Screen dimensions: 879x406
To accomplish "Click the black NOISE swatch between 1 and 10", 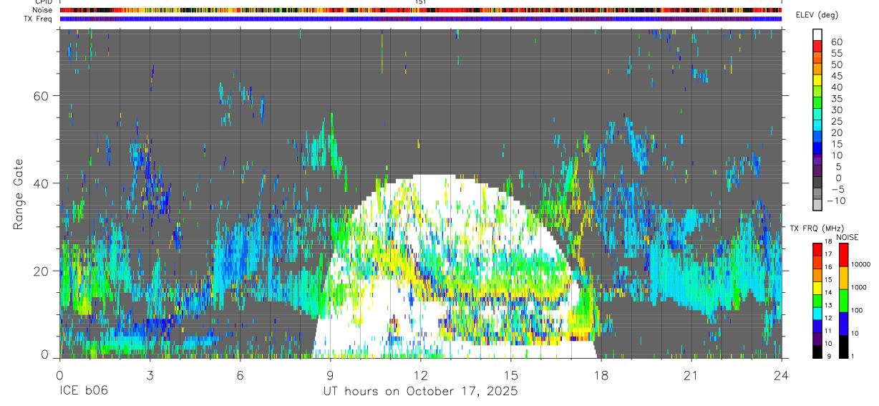I will pos(844,346).
